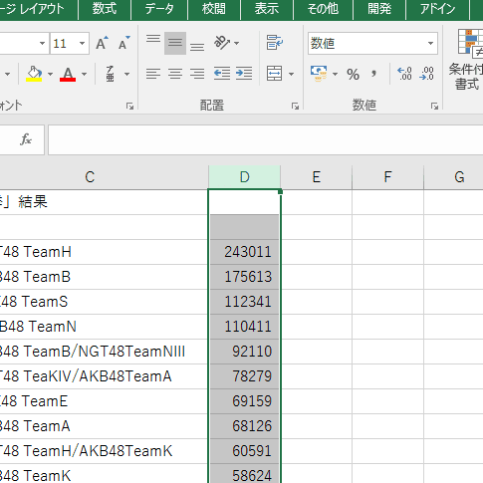The width and height of the screenshot is (483, 483).
Task: Select cell with value 110411
Action: 244,327
